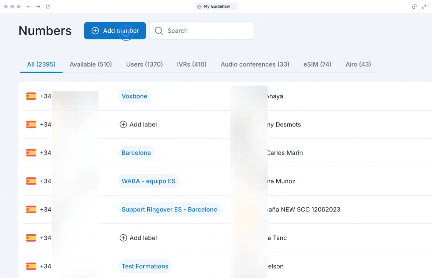This screenshot has width=432, height=278.
Task: Click the Support Ringover ES - Barcelone label
Action: tap(169, 210)
